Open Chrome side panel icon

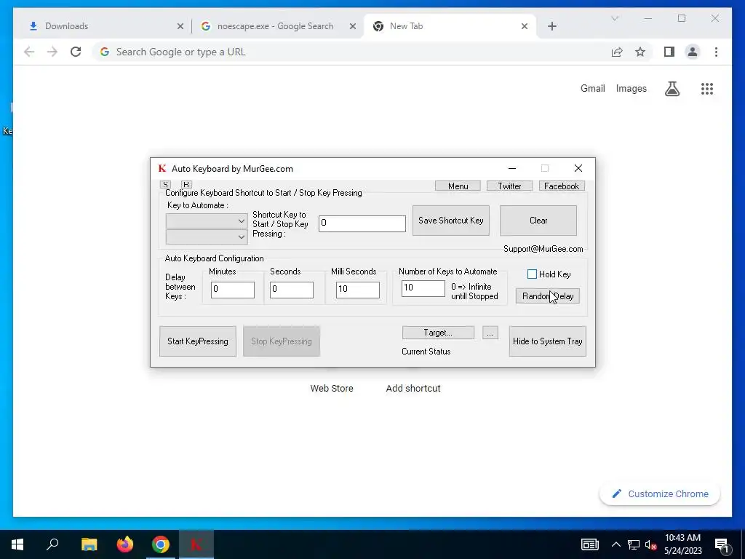click(669, 52)
